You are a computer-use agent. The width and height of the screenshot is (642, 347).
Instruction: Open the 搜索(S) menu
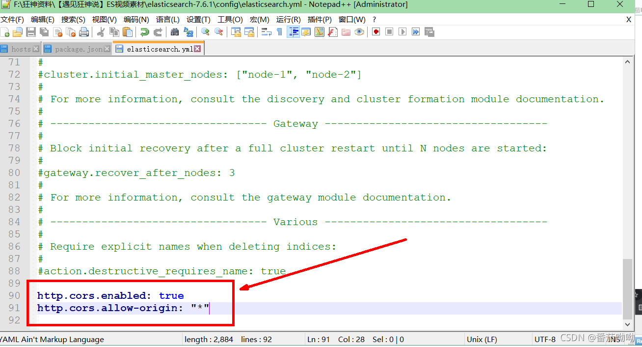tap(73, 20)
